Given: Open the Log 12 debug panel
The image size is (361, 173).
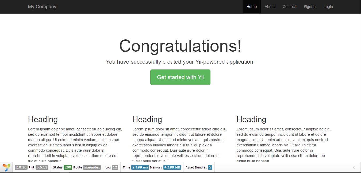Looking at the screenshot, I should pyautogui.click(x=112, y=167).
